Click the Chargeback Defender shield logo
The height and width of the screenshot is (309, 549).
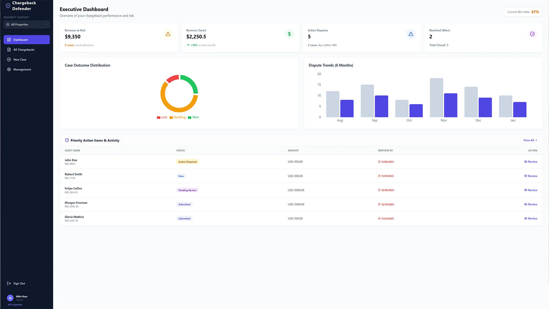pyautogui.click(x=8, y=6)
